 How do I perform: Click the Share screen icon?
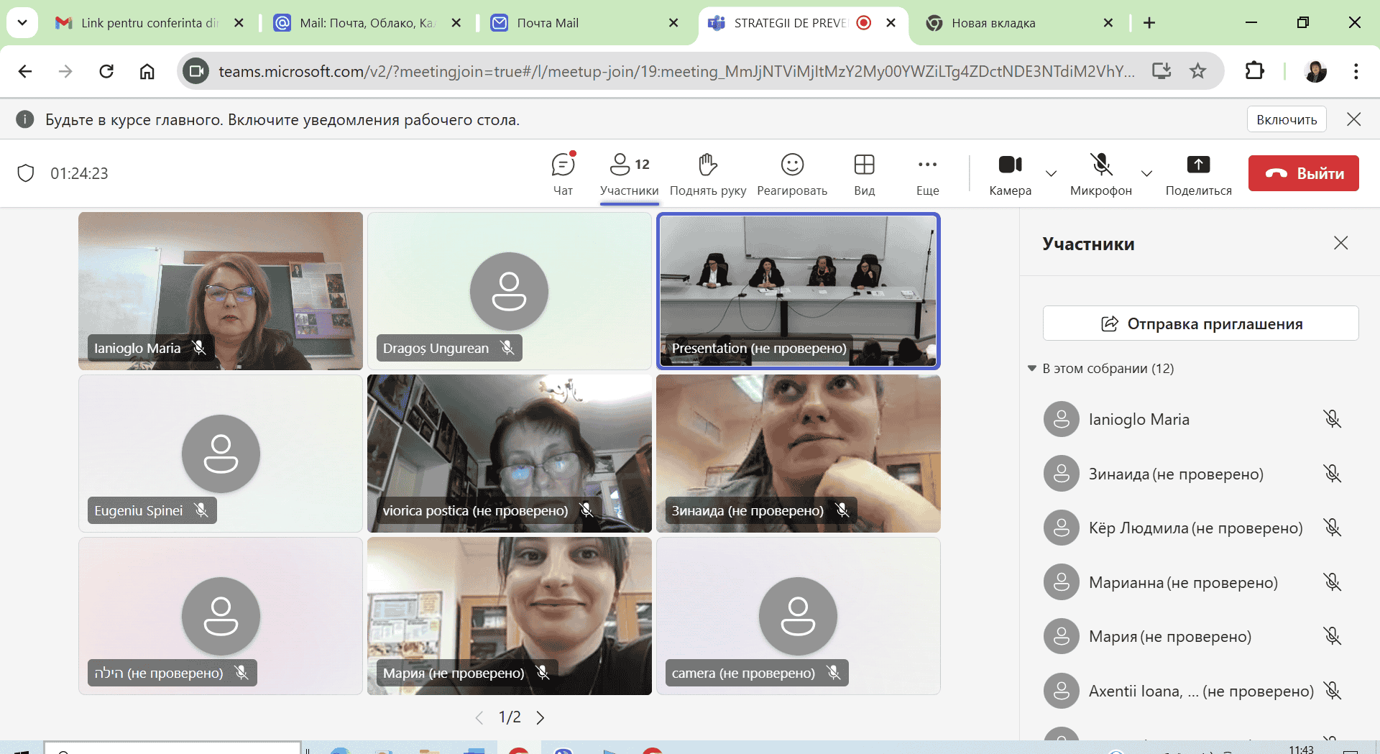pos(1197,173)
